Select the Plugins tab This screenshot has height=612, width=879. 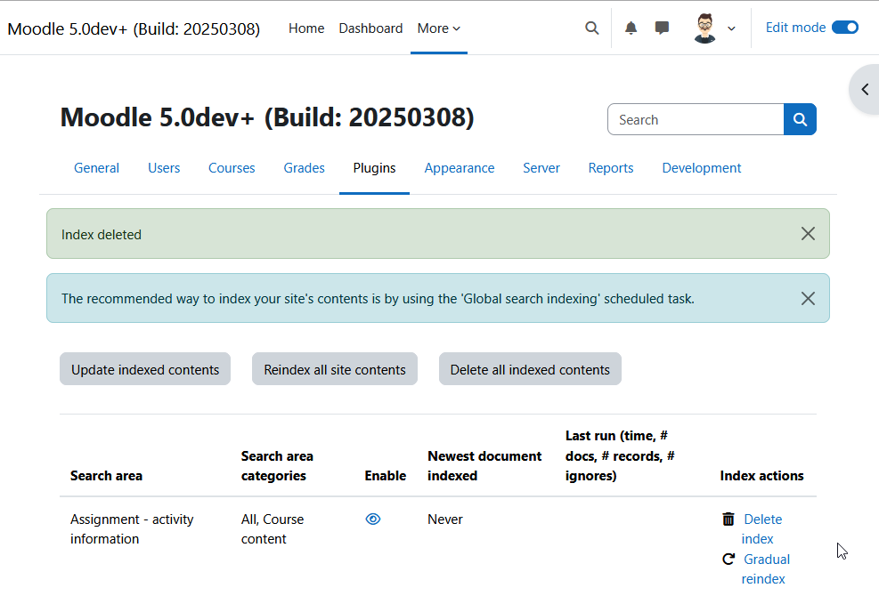[374, 168]
